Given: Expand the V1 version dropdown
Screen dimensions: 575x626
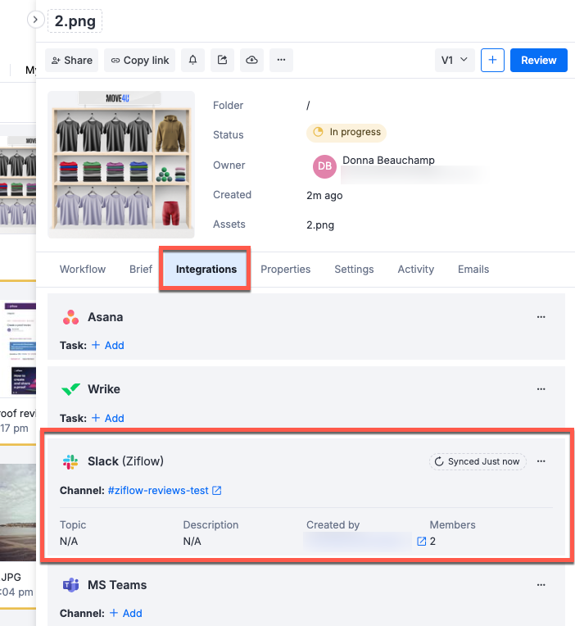Looking at the screenshot, I should (x=455, y=60).
